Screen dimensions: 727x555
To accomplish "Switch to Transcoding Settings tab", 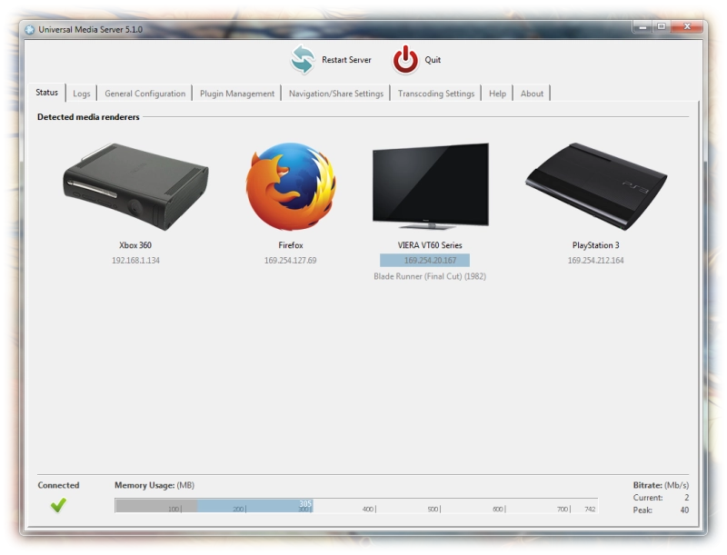I will point(436,94).
